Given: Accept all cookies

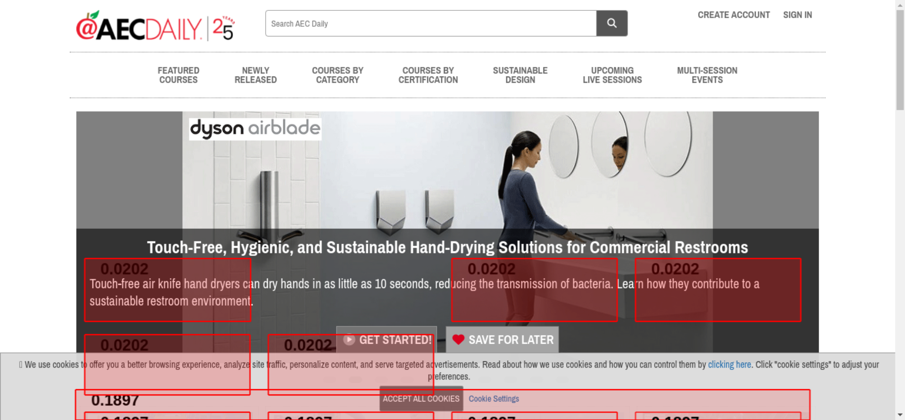Looking at the screenshot, I should [421, 399].
